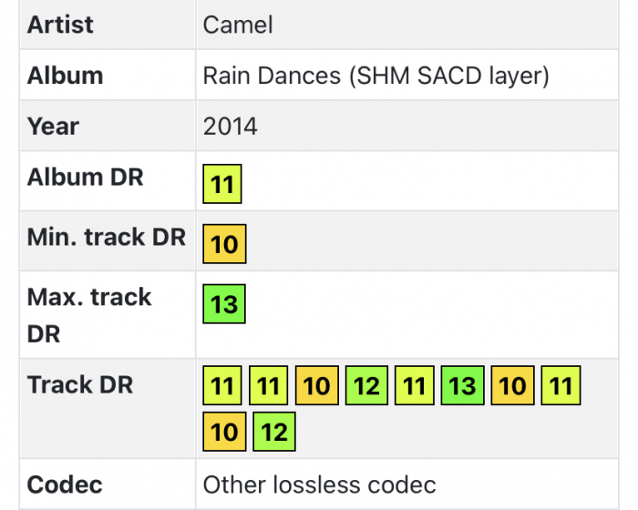Select the first Track DR badge

click(x=222, y=386)
